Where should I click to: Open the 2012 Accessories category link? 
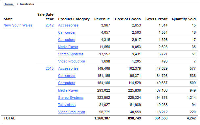tap(68, 25)
